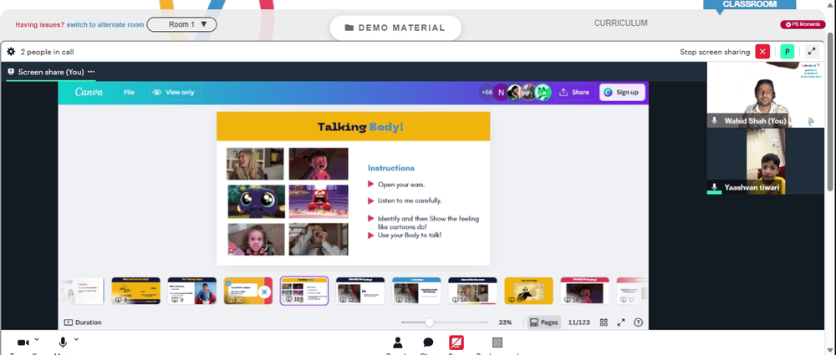The image size is (836, 355).
Task: Stop screen sharing with red X
Action: click(762, 52)
